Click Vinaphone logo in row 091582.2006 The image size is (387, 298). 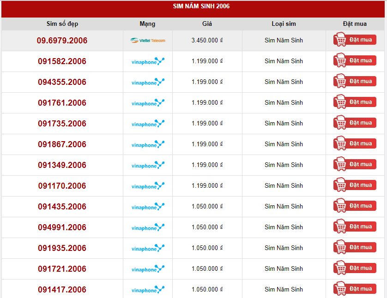pos(148,61)
